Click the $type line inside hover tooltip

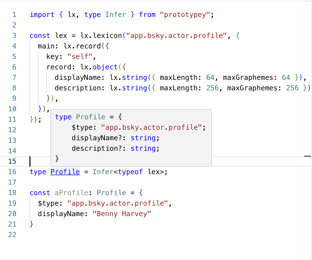tap(139, 128)
